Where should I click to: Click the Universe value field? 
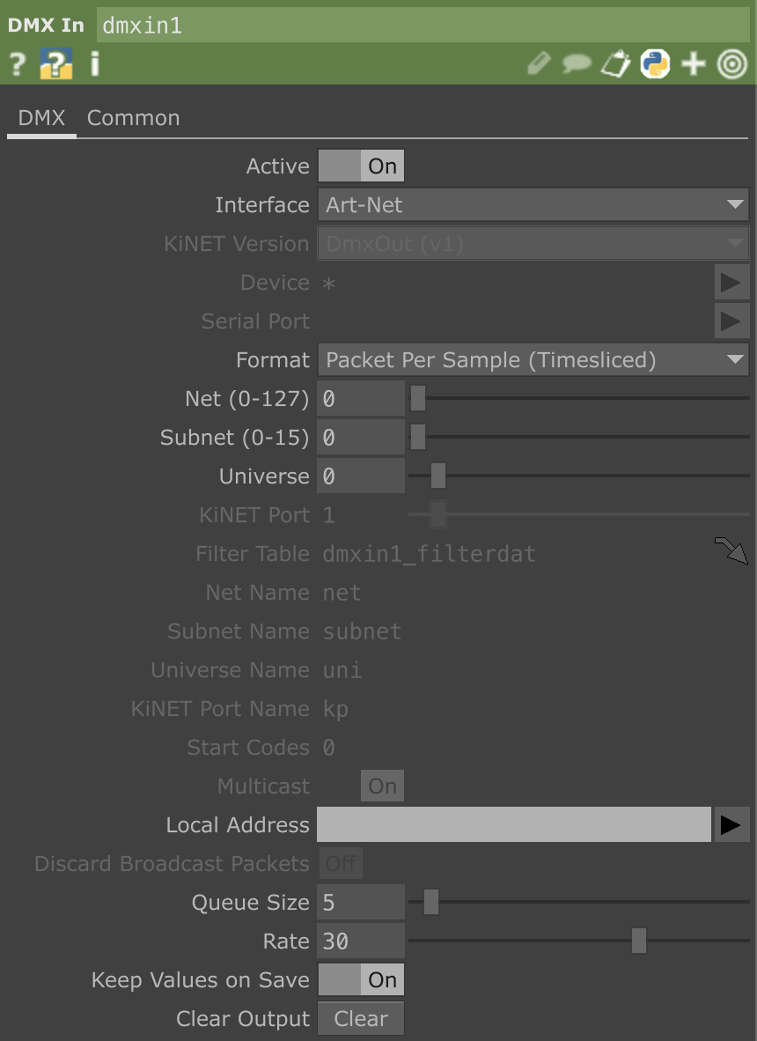361,476
